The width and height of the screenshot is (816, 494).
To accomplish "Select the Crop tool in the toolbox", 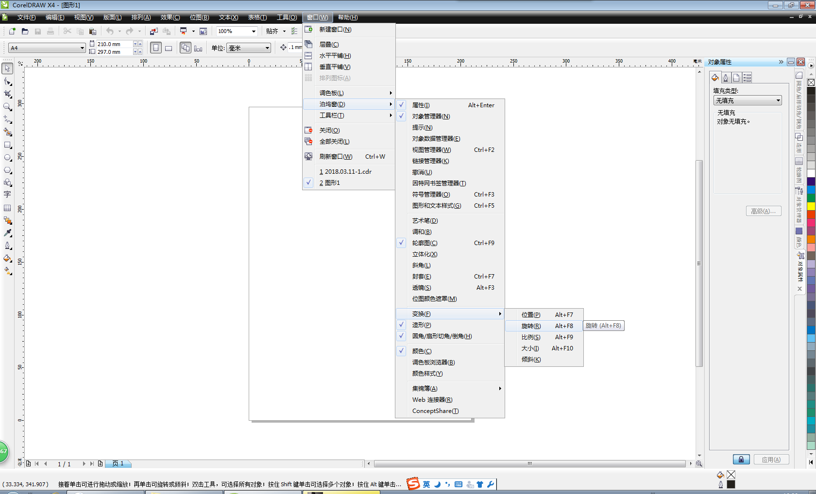I will click(7, 94).
